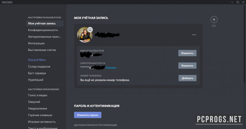
Task: Click the ESC close settings icon
Action: coord(214,19)
